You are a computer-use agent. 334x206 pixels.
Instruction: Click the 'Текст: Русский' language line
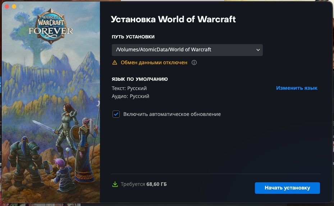[129, 88]
